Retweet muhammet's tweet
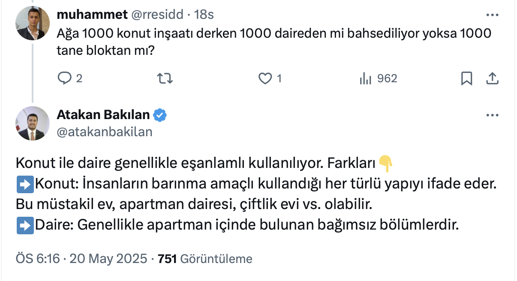Viewport: 517px width, 281px height. click(x=165, y=78)
